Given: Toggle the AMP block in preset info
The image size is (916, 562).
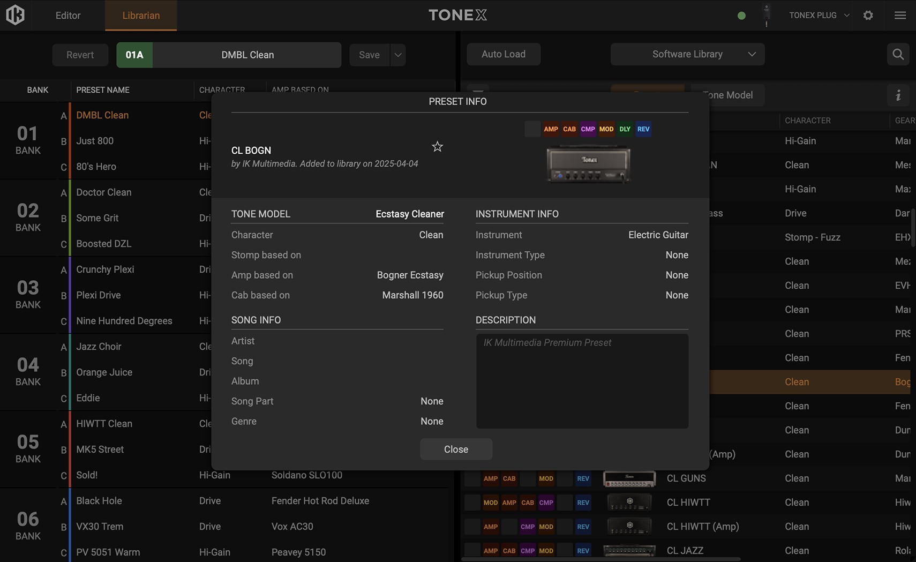Looking at the screenshot, I should 551,129.
